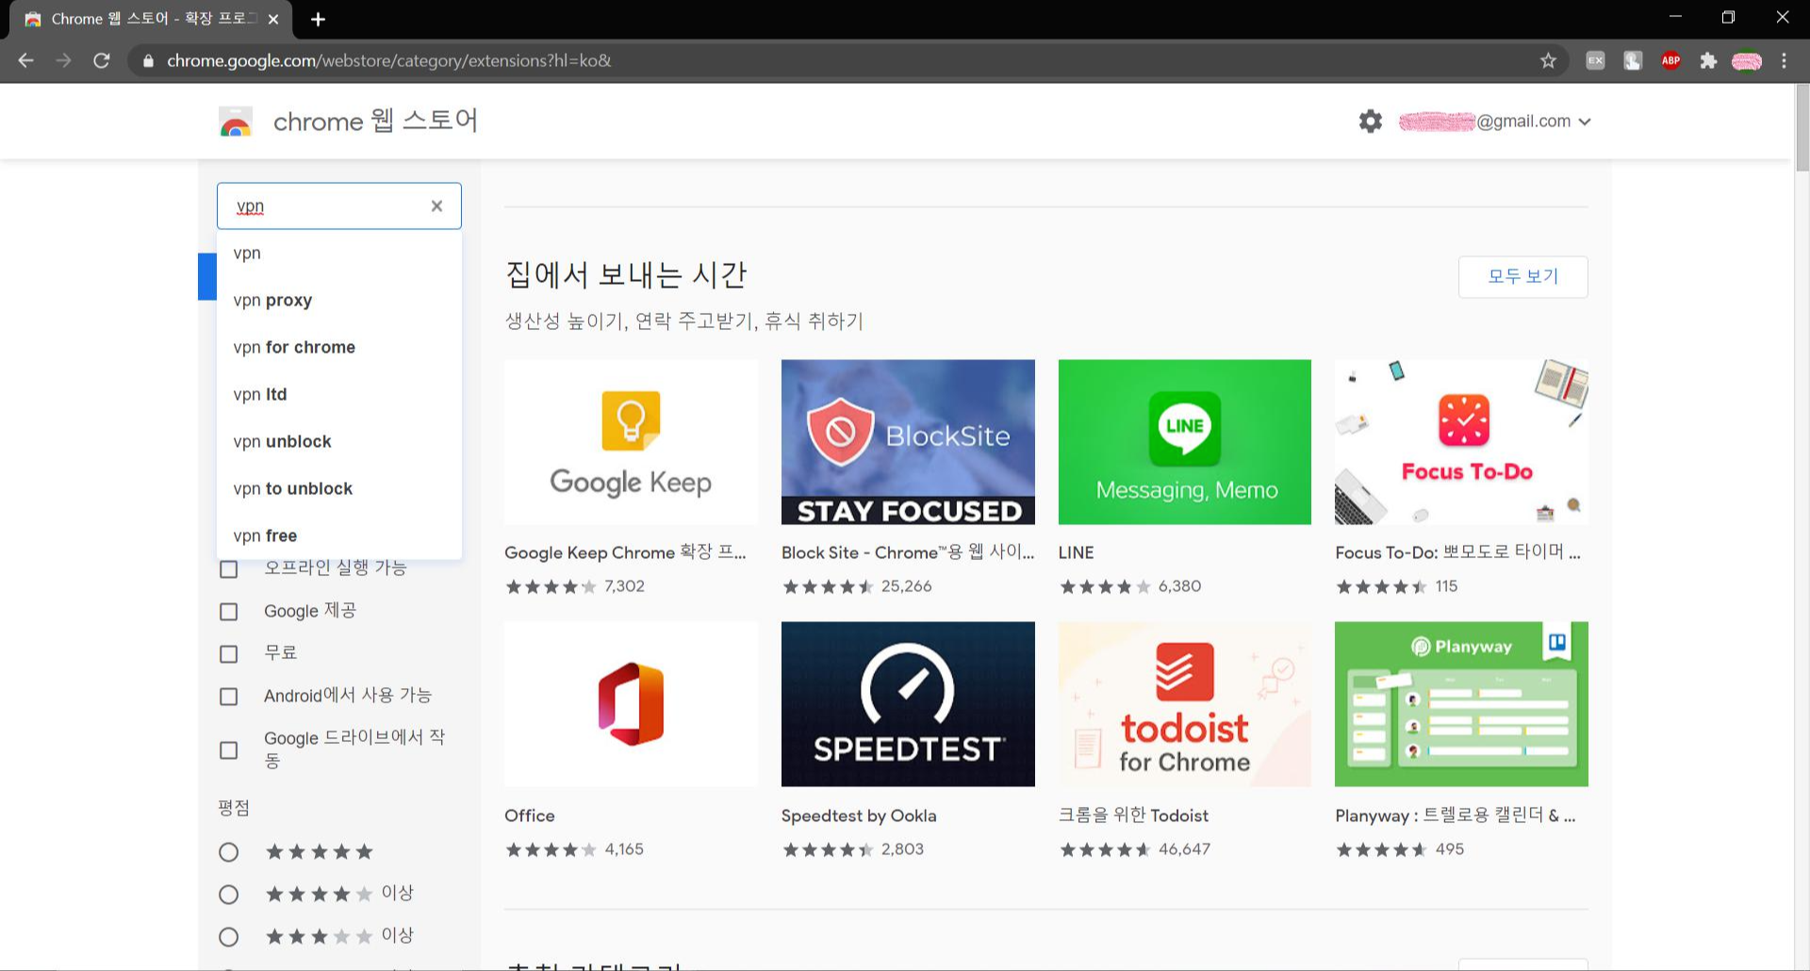Click the chrome 웹 스토어 header title
Image resolution: width=1810 pixels, height=971 pixels.
[375, 121]
